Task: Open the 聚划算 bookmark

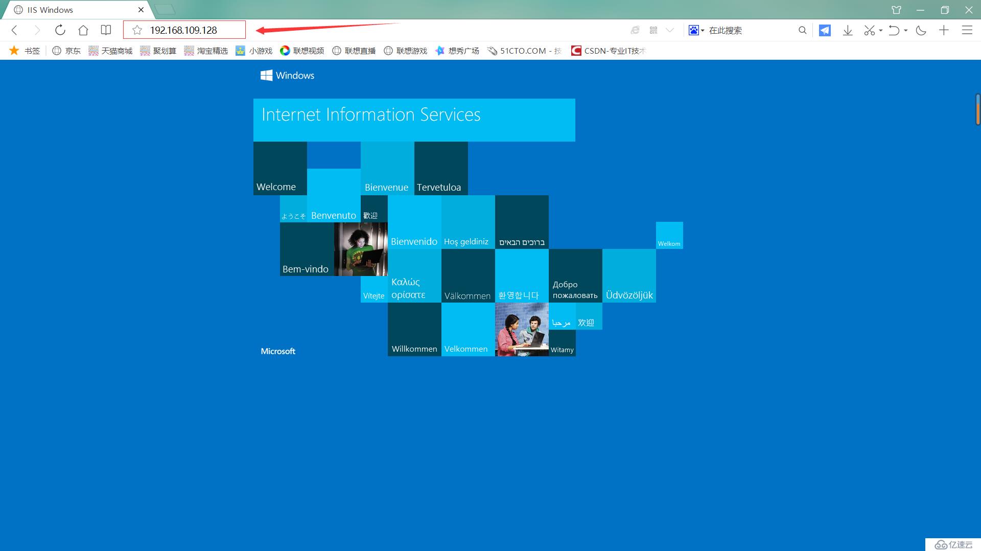Action: [x=158, y=51]
